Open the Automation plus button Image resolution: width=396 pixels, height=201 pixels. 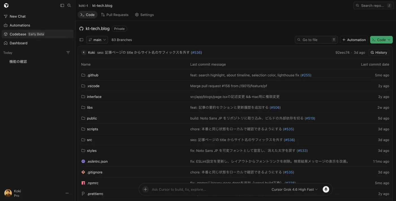(354, 40)
